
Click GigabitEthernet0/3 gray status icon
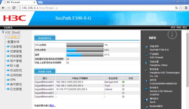click(x=123, y=93)
